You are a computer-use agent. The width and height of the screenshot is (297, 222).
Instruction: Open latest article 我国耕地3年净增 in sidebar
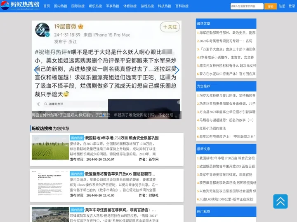(226, 158)
